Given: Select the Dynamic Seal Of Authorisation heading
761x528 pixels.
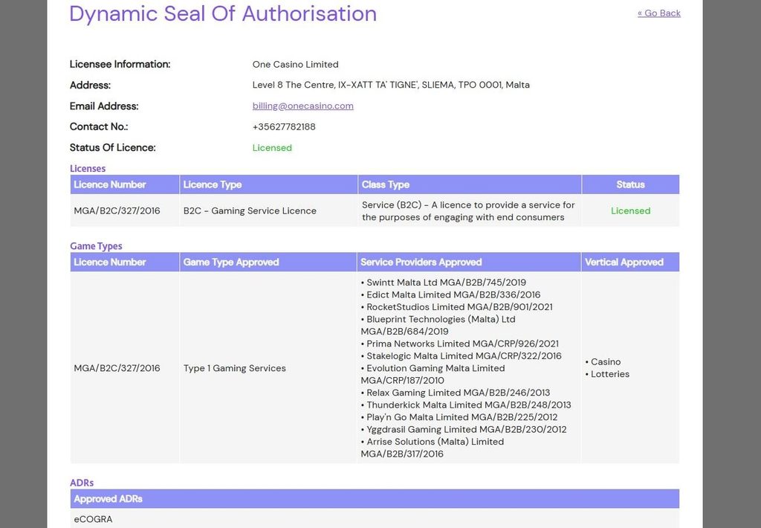Looking at the screenshot, I should tap(223, 13).
